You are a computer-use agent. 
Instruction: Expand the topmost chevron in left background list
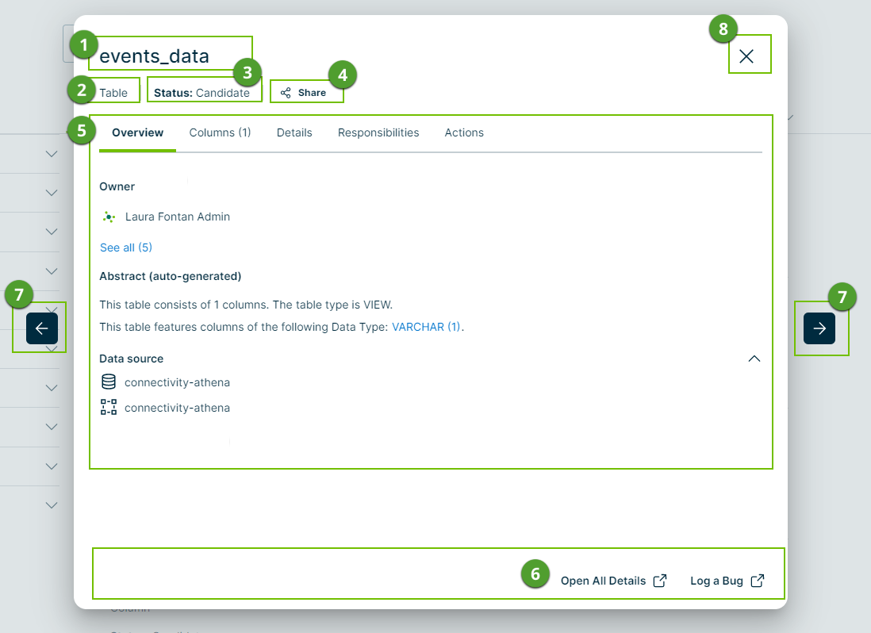click(52, 154)
